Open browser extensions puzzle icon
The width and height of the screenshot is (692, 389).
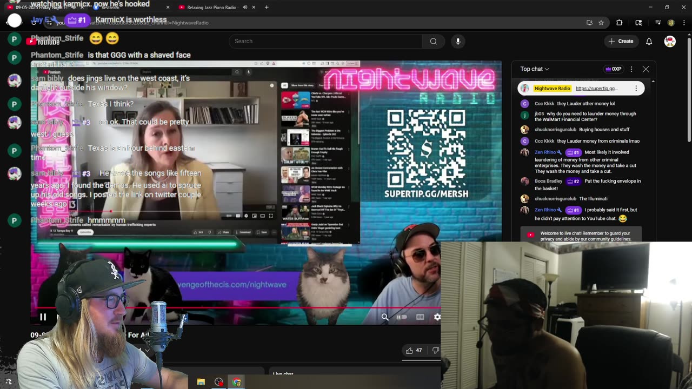point(620,23)
